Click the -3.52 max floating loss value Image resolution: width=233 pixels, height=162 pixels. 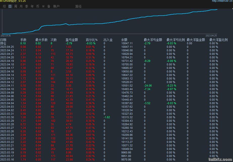tap(147, 103)
